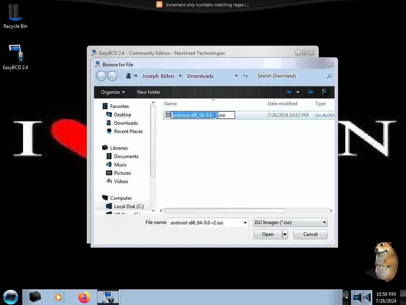Viewport: 406px width, 305px height.
Task: Click the network tray icon
Action: [x=357, y=297]
